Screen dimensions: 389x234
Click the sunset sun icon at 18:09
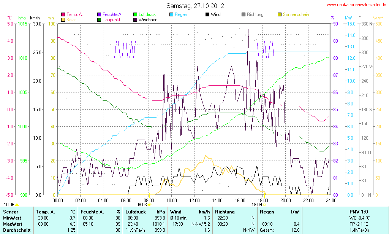(x=265, y=205)
